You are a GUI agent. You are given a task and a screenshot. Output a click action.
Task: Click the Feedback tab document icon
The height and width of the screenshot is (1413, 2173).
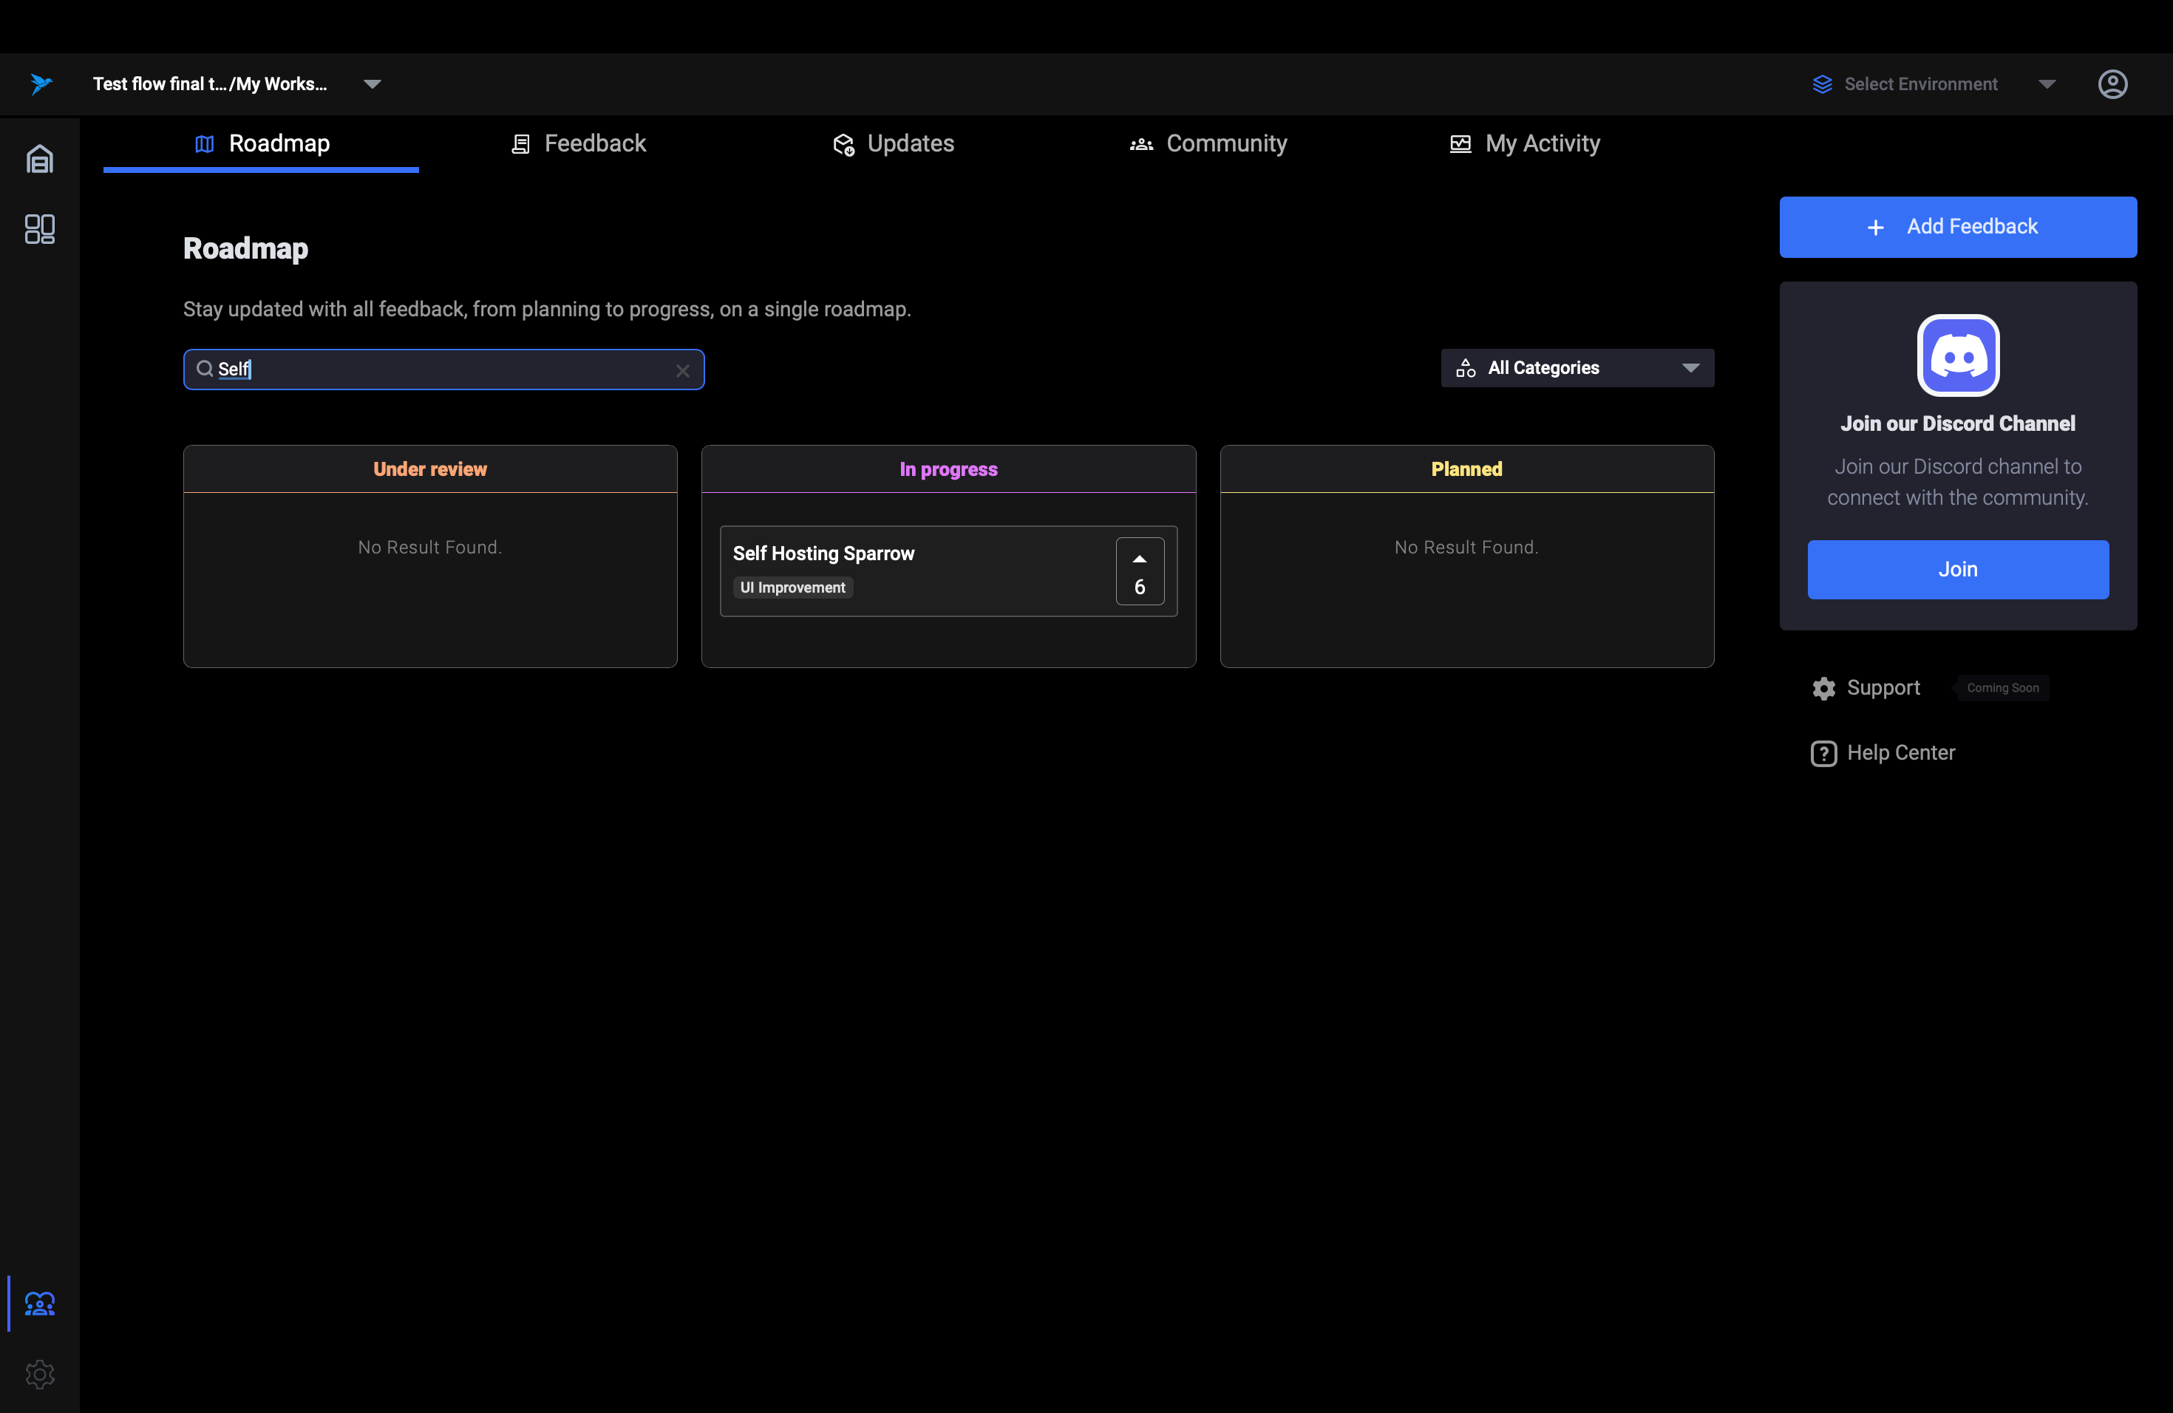(520, 143)
